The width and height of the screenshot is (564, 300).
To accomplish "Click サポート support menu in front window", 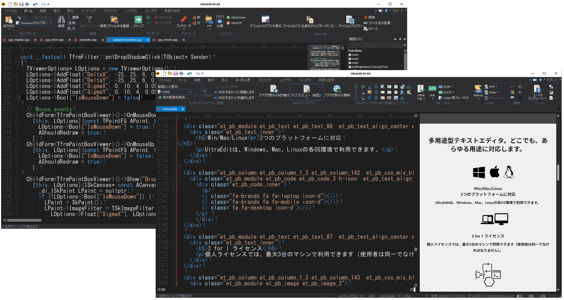I will pyautogui.click(x=552, y=80).
